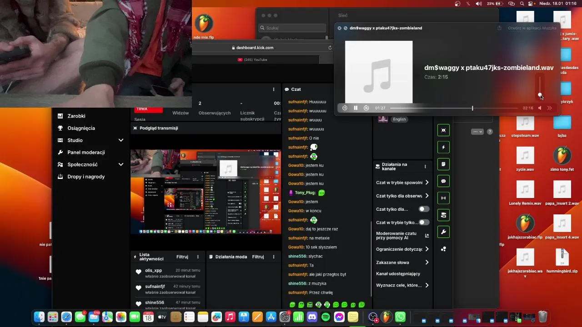Click the share icon in Quick Look window
Image resolution: width=582 pixels, height=327 pixels.
pyautogui.click(x=499, y=28)
